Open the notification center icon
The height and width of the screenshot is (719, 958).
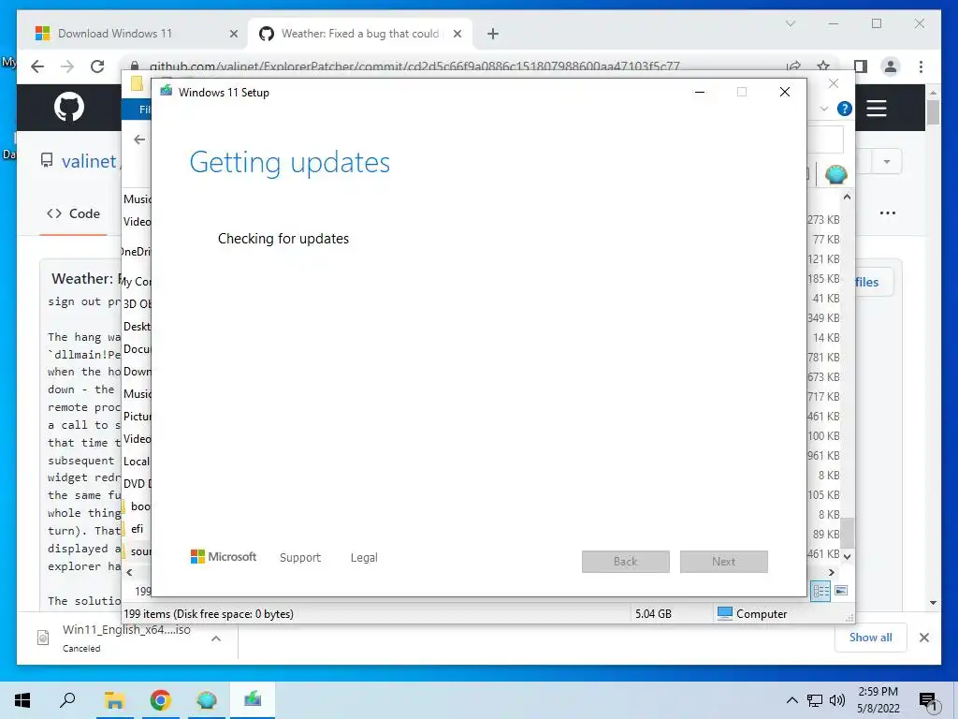(x=928, y=702)
